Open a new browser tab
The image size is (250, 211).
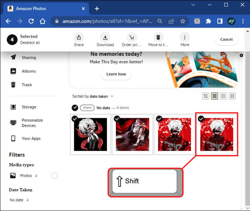pos(97,9)
